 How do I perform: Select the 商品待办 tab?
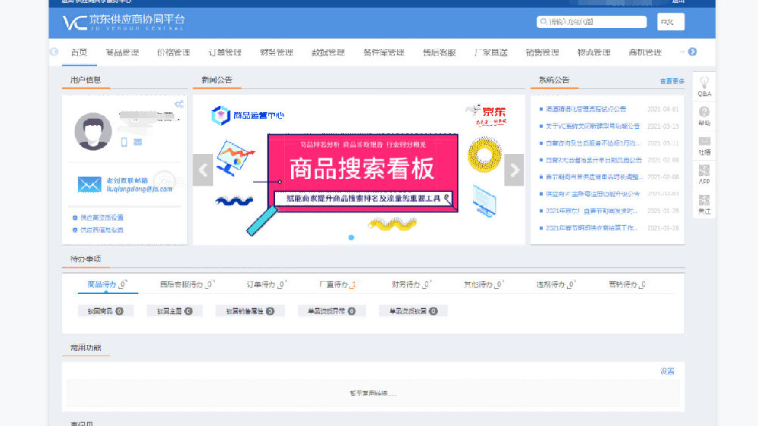108,284
